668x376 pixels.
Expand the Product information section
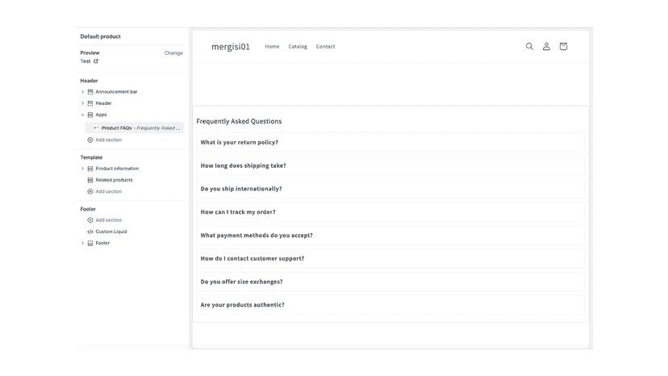click(x=82, y=169)
